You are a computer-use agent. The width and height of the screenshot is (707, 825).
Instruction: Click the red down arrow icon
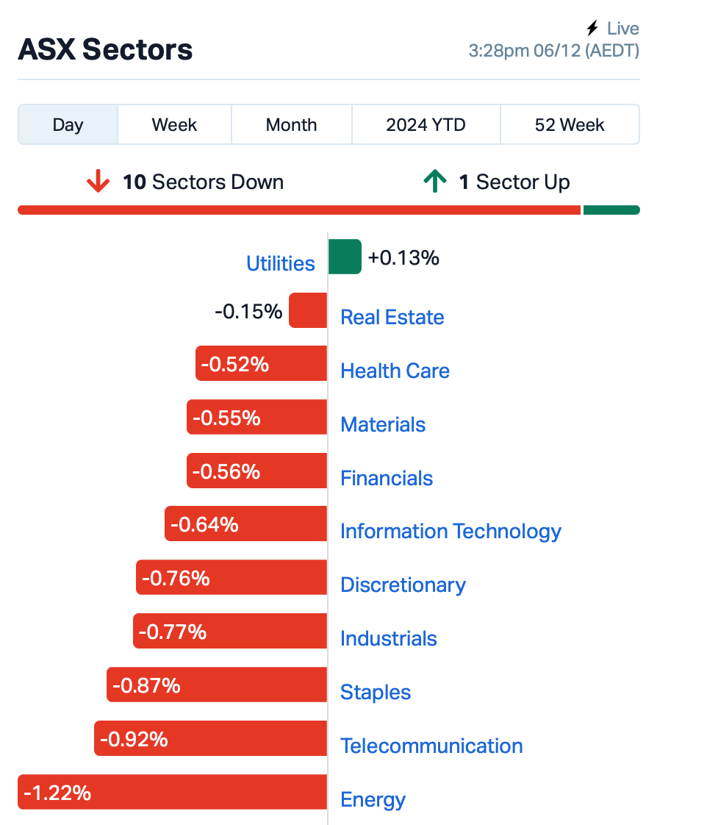click(98, 182)
